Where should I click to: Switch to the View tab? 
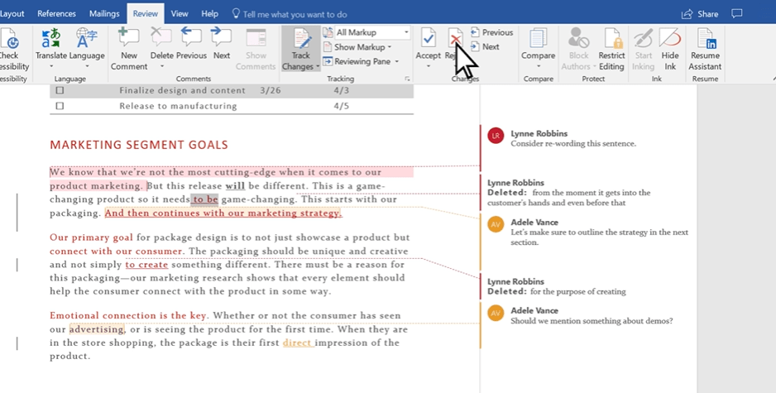180,13
